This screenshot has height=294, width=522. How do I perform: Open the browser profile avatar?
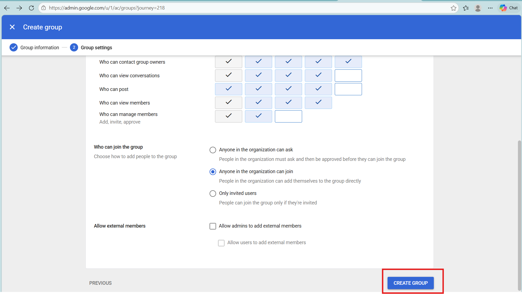point(478,8)
